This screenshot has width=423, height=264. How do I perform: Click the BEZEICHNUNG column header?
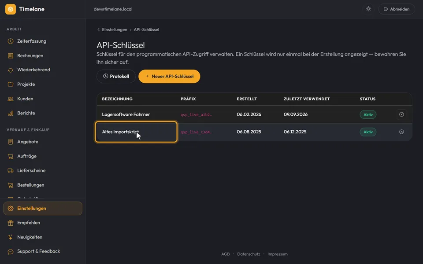tap(117, 99)
